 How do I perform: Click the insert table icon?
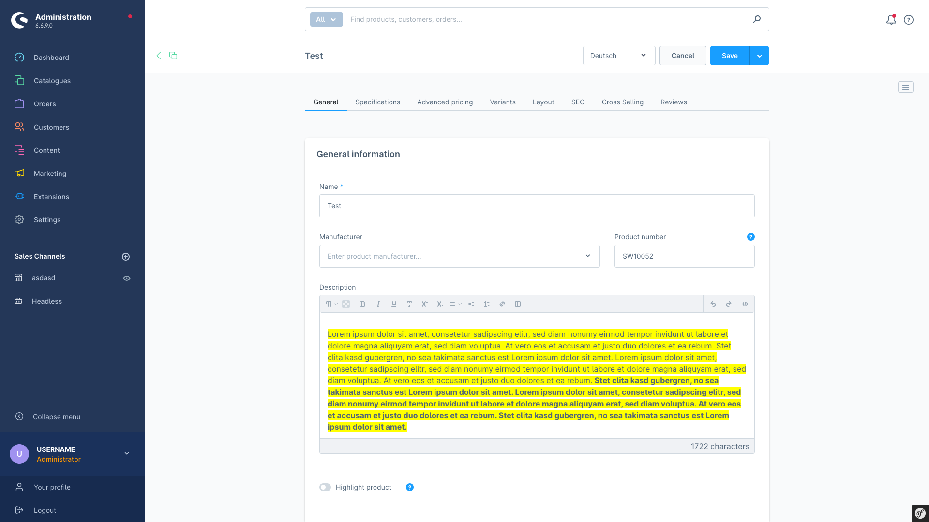(517, 304)
